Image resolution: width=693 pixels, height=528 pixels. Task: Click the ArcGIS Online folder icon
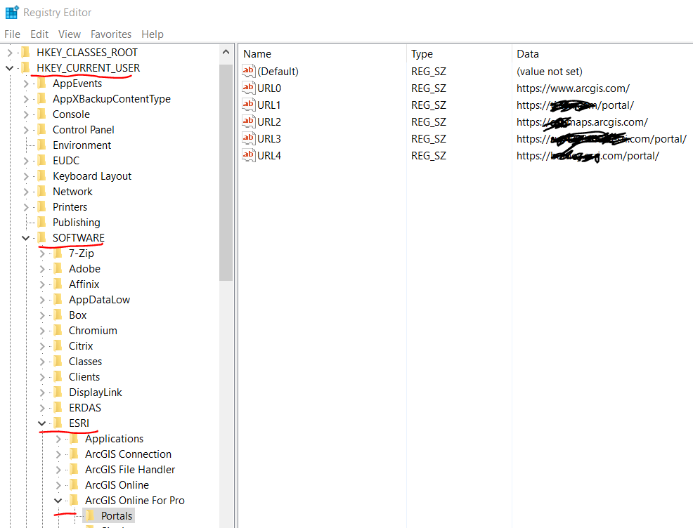point(75,485)
